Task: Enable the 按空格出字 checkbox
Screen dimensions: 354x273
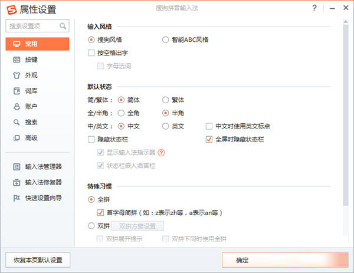Action: pyautogui.click(x=91, y=53)
